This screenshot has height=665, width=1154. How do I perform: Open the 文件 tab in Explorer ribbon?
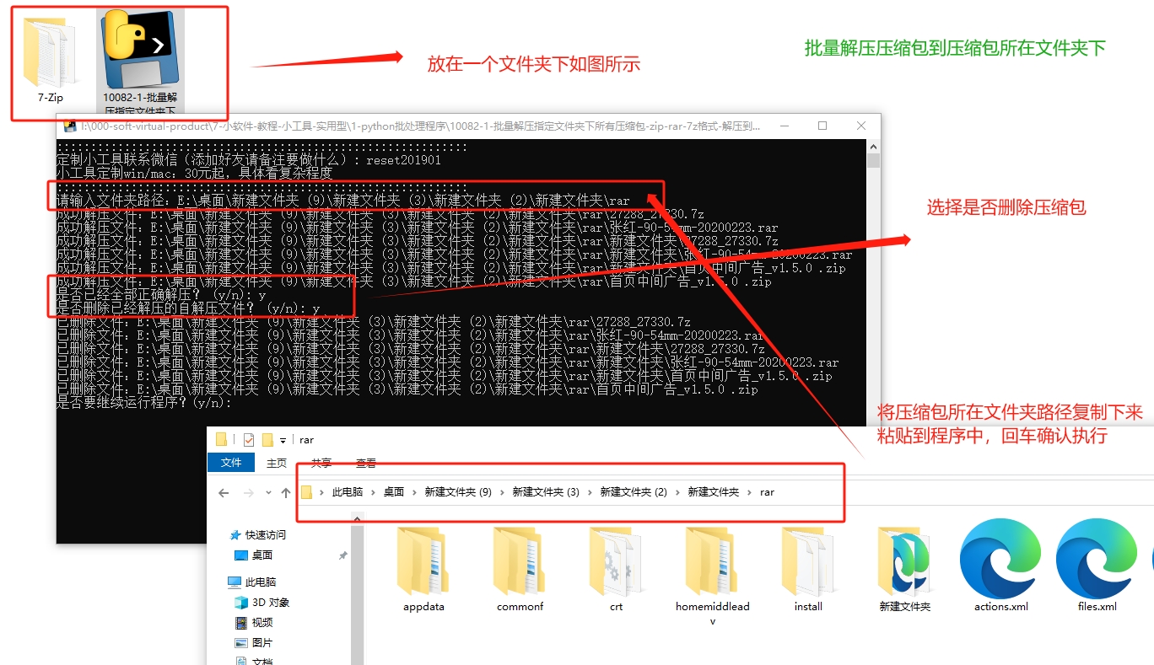231,463
